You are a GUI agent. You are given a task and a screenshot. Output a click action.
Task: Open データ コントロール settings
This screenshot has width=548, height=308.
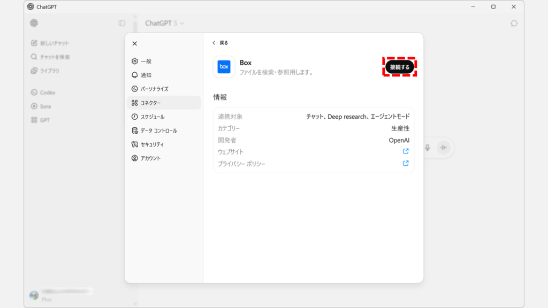pyautogui.click(x=164, y=130)
